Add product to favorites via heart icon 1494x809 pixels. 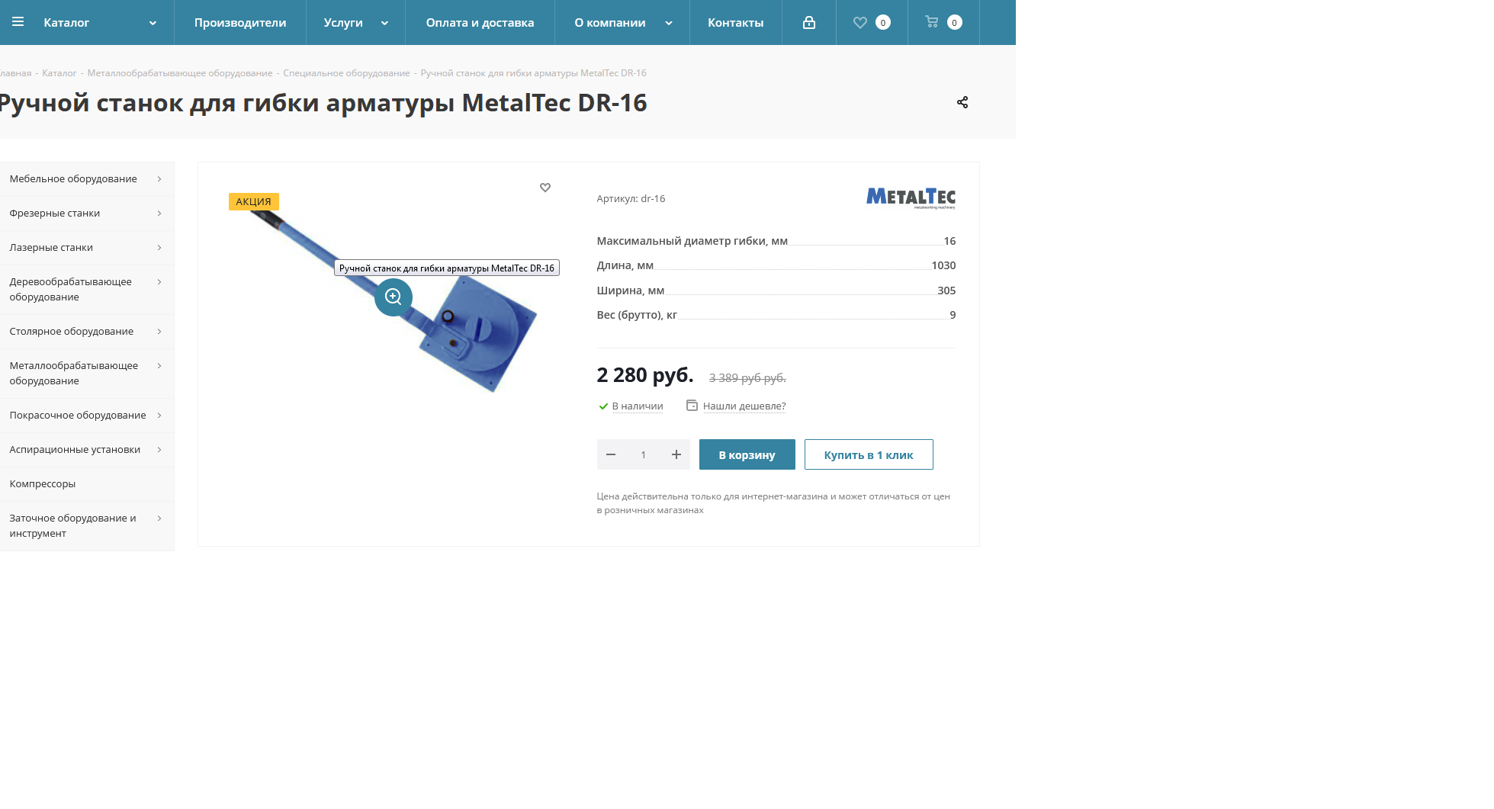[x=545, y=188]
